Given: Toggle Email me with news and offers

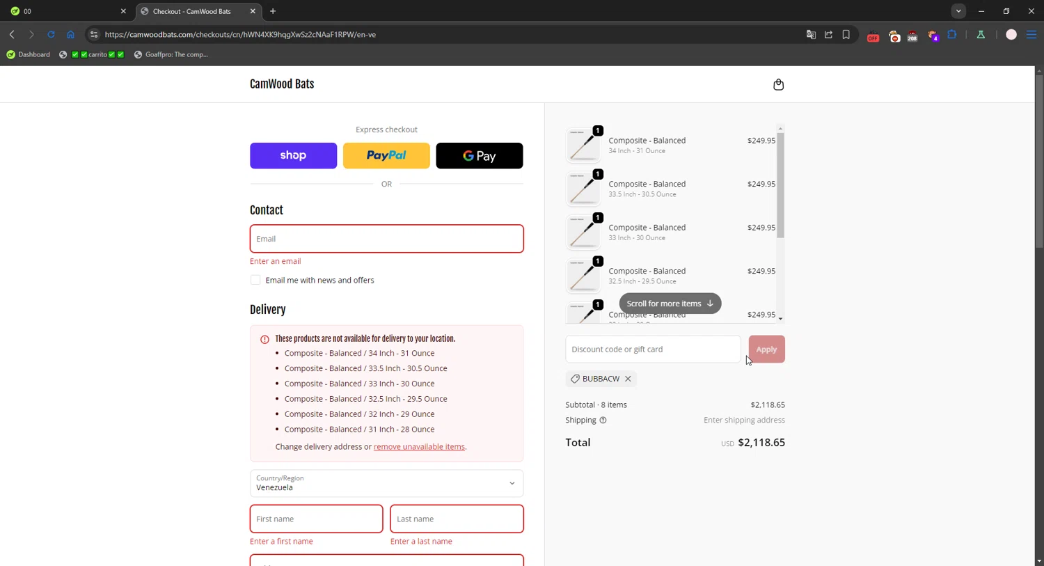Looking at the screenshot, I should coord(255,280).
